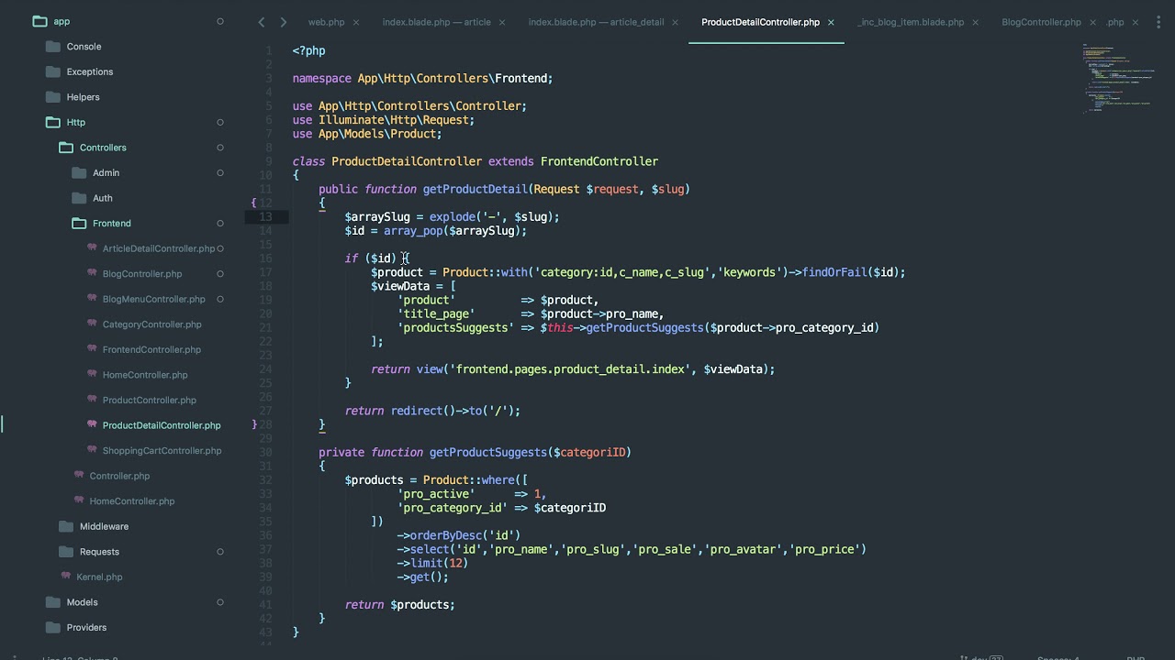Click 'findOrFail' in the code
Viewport: 1175px width, 660px height.
coord(834,272)
